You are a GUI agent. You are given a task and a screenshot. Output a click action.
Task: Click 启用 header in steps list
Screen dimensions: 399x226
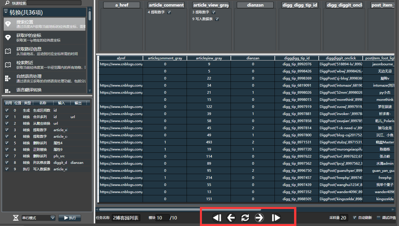9,103
